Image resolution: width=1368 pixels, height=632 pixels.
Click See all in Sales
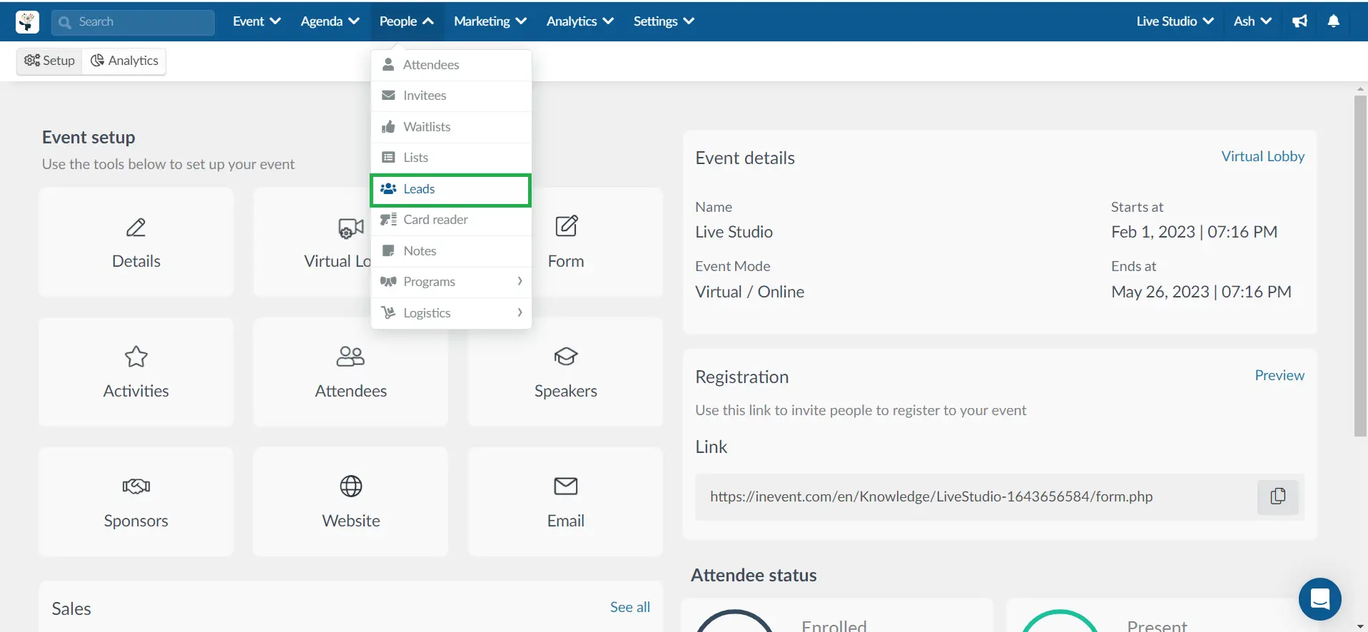click(629, 607)
